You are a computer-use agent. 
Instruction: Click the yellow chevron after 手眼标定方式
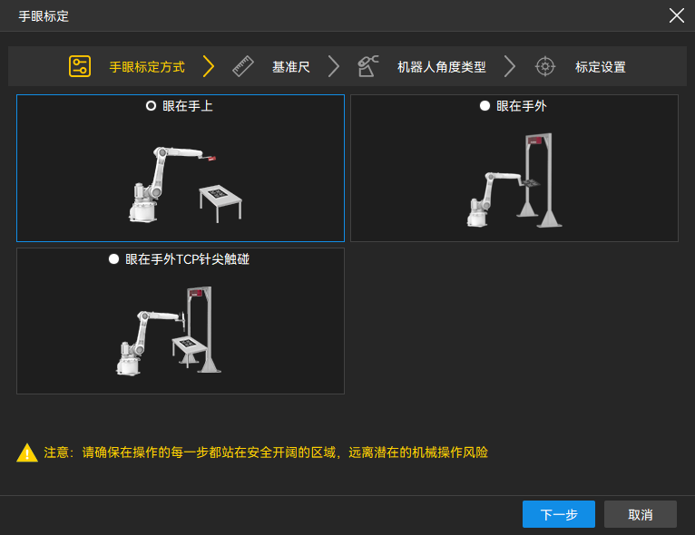click(x=209, y=66)
